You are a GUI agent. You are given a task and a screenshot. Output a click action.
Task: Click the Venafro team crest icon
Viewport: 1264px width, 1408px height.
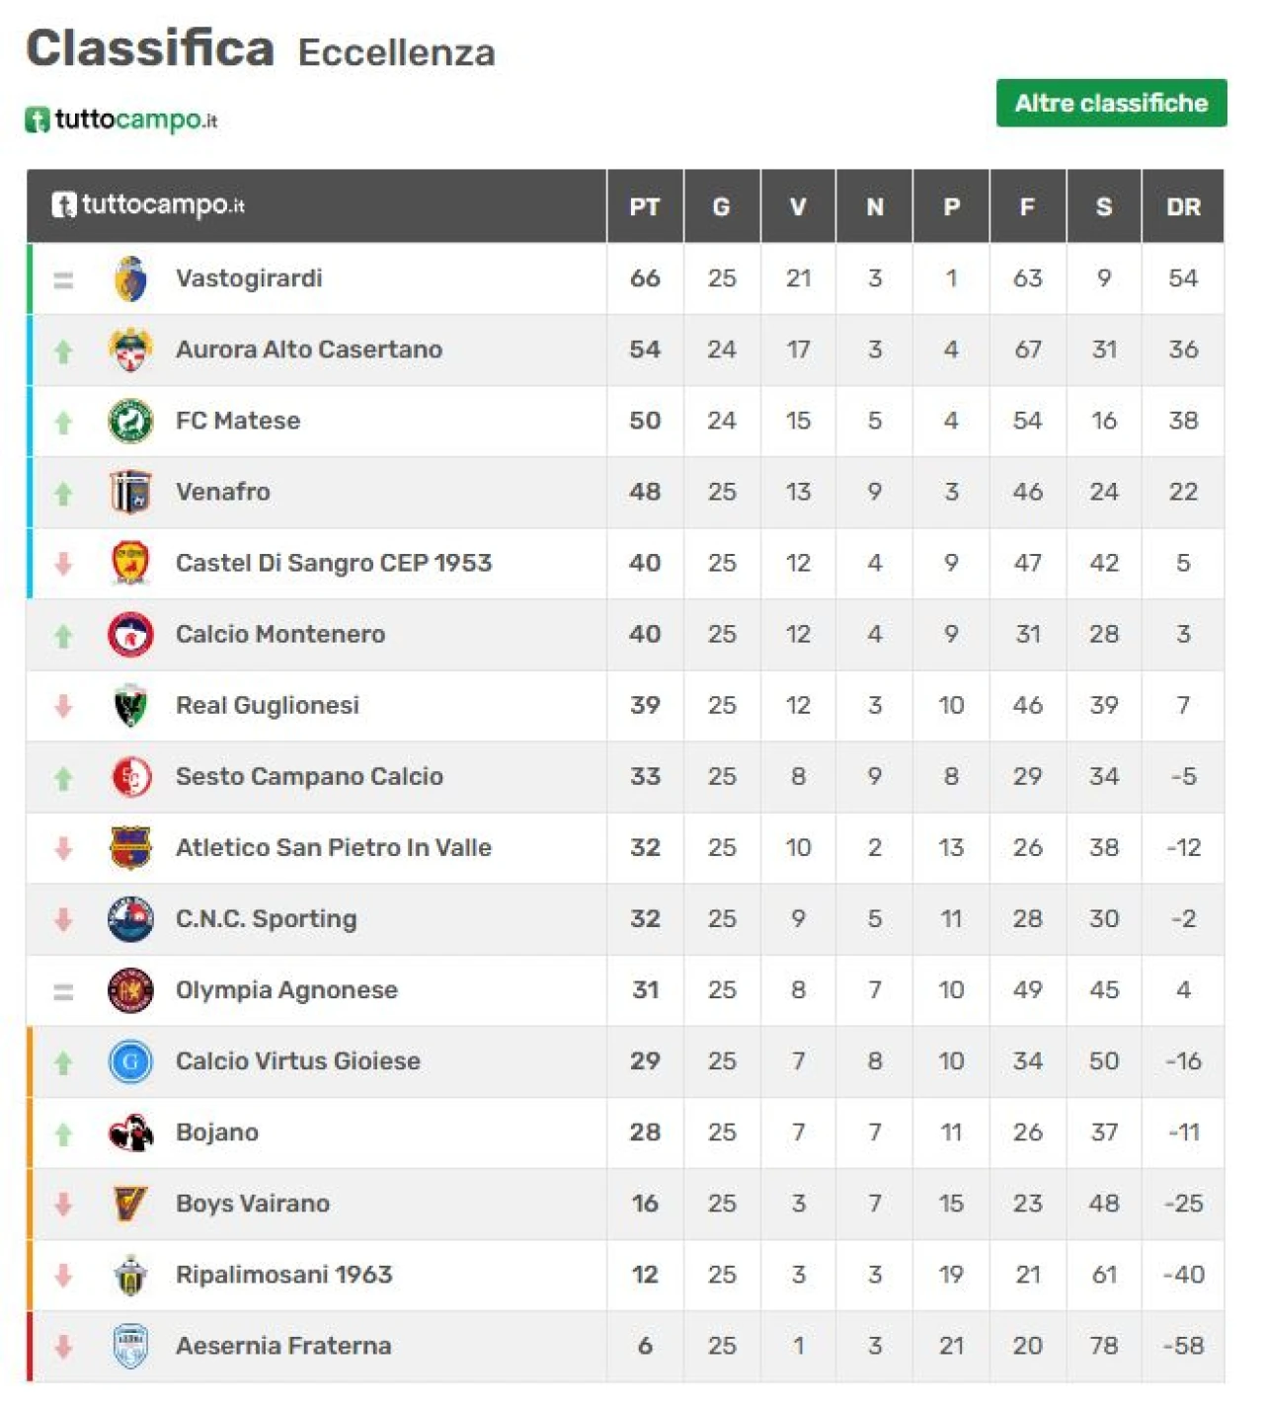[130, 492]
